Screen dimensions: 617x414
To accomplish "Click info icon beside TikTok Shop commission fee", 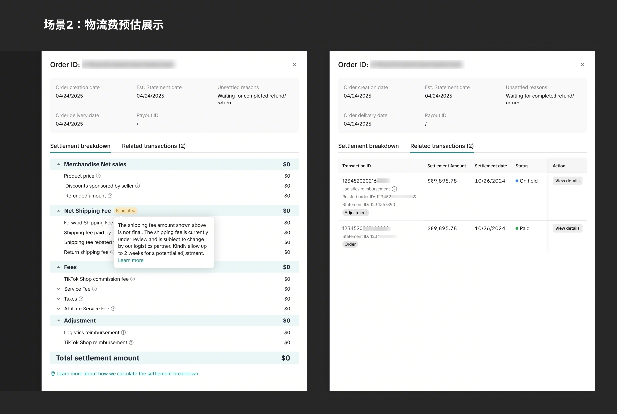I will 133,279.
